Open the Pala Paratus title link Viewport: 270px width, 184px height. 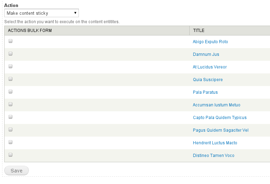(x=205, y=92)
